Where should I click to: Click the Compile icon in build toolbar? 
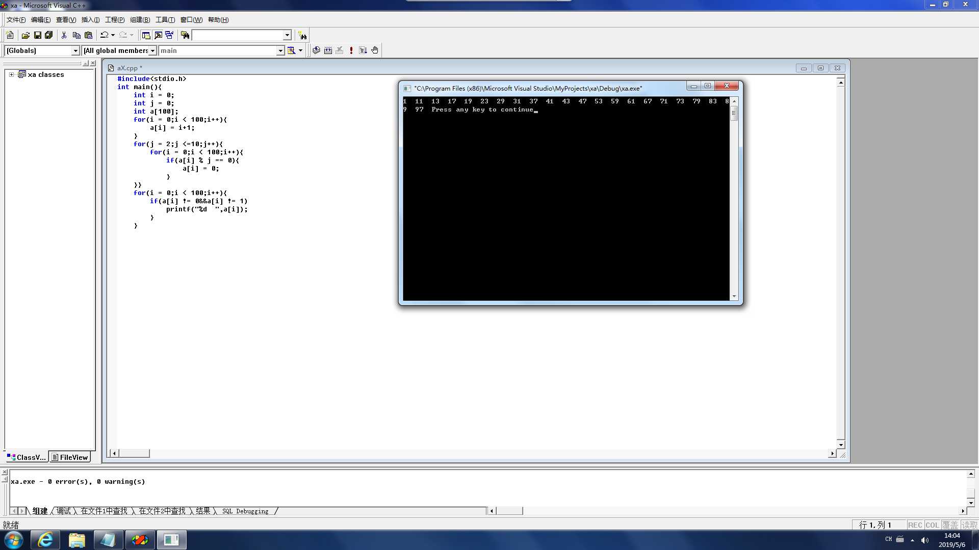tap(316, 50)
